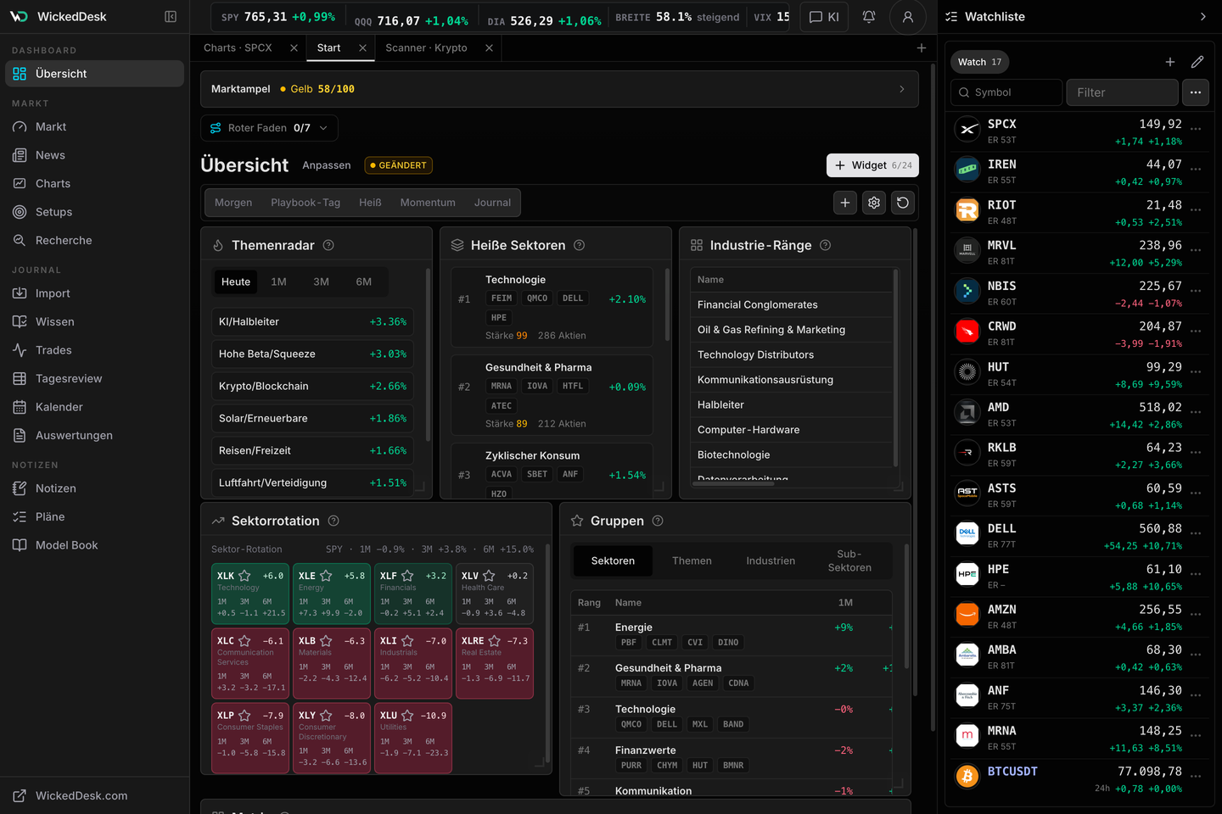Click the Anpassen link
The width and height of the screenshot is (1222, 814).
click(x=327, y=165)
